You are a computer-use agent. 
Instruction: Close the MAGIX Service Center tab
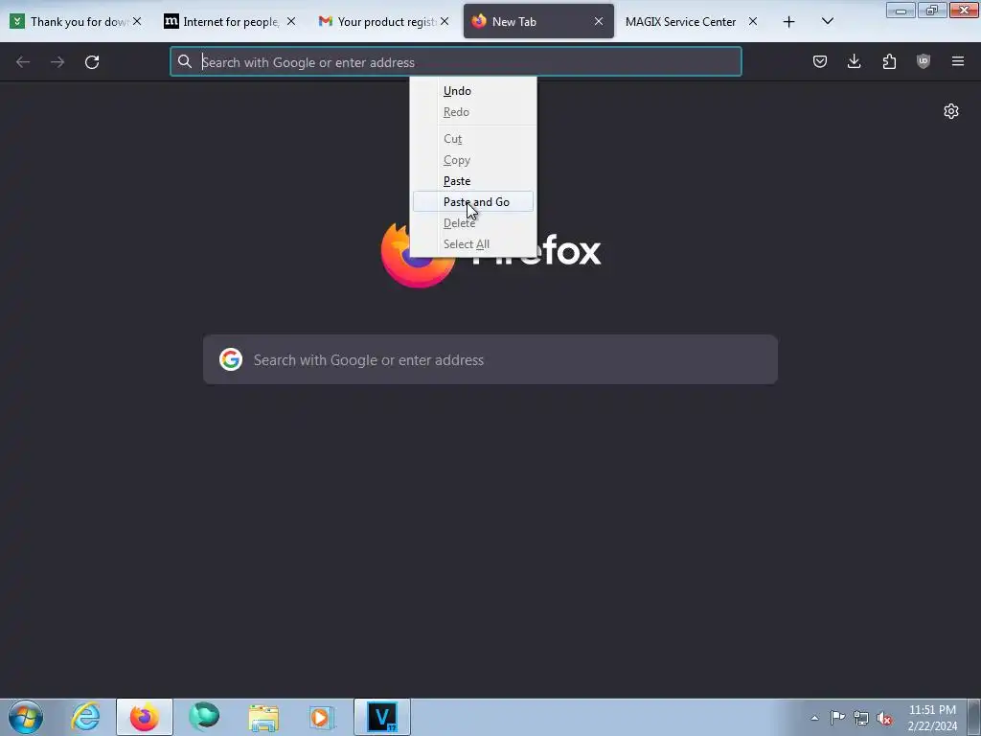[x=753, y=21]
